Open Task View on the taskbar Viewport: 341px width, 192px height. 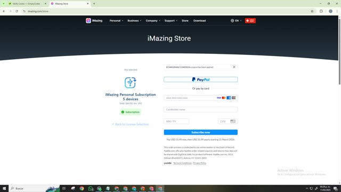[64, 188]
